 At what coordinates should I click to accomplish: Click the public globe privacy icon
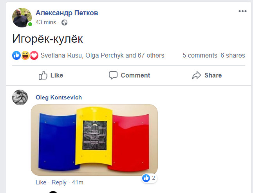(x=64, y=22)
